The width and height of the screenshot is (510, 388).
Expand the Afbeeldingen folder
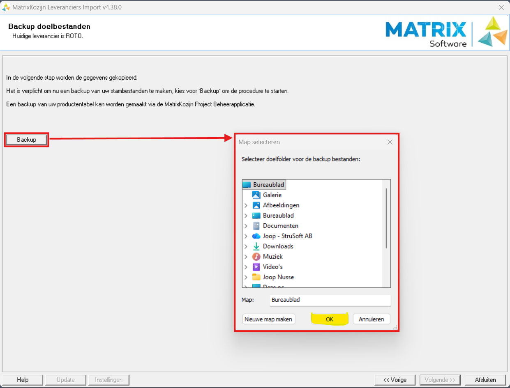click(246, 205)
